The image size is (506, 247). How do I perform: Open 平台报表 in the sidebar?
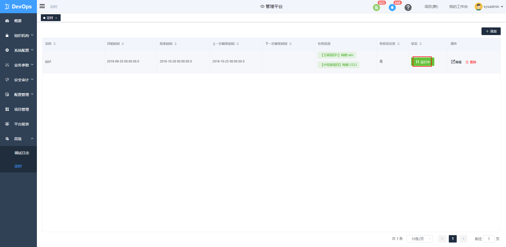[18, 124]
